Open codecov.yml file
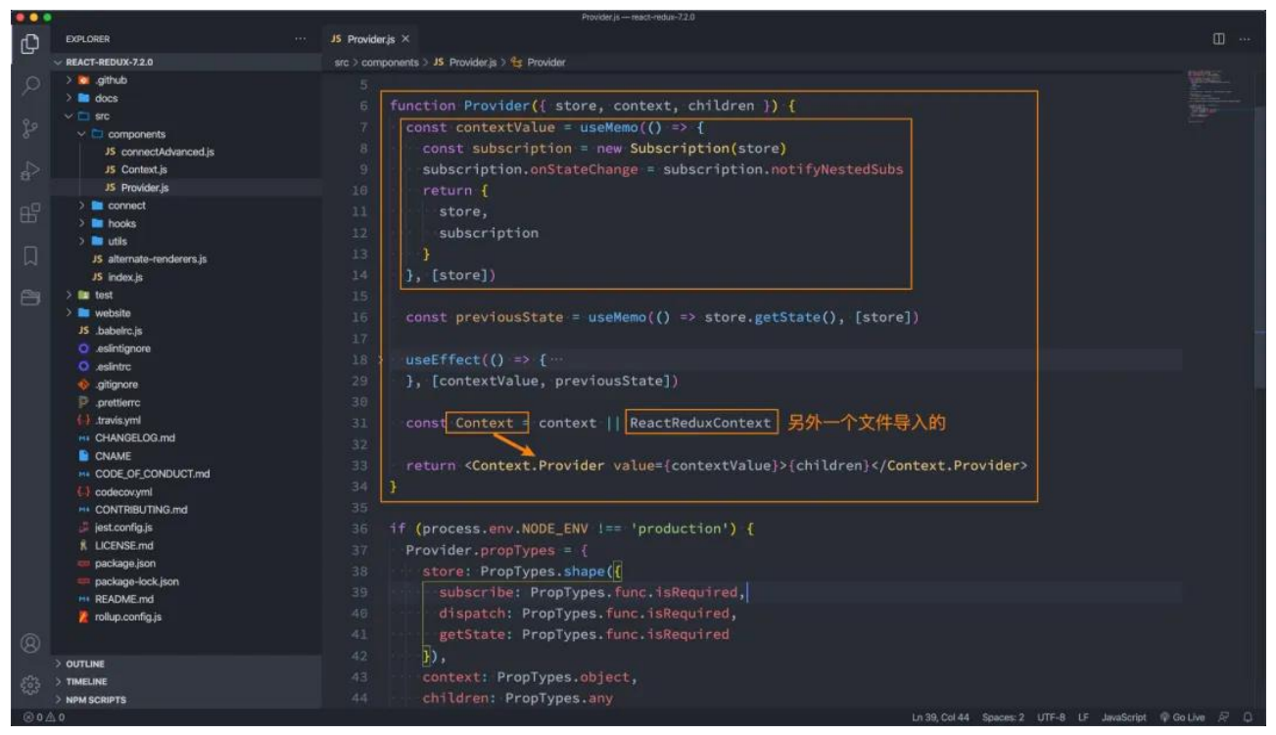Viewport: 1276px width, 735px height. [x=188, y=491]
